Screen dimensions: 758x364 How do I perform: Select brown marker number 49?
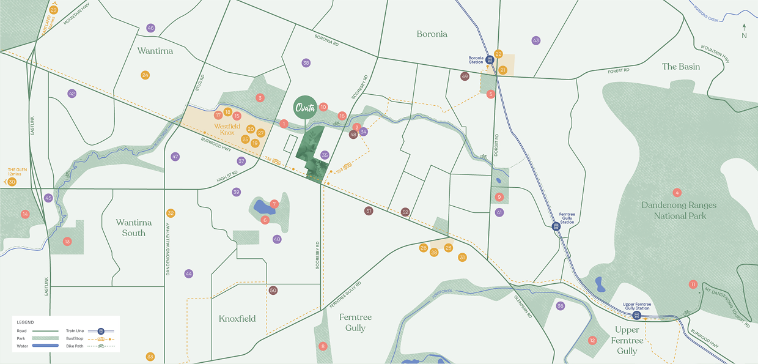[x=465, y=76]
